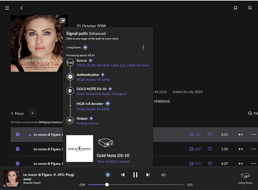Click the play-next counter on 4:37 track

tap(240, 163)
